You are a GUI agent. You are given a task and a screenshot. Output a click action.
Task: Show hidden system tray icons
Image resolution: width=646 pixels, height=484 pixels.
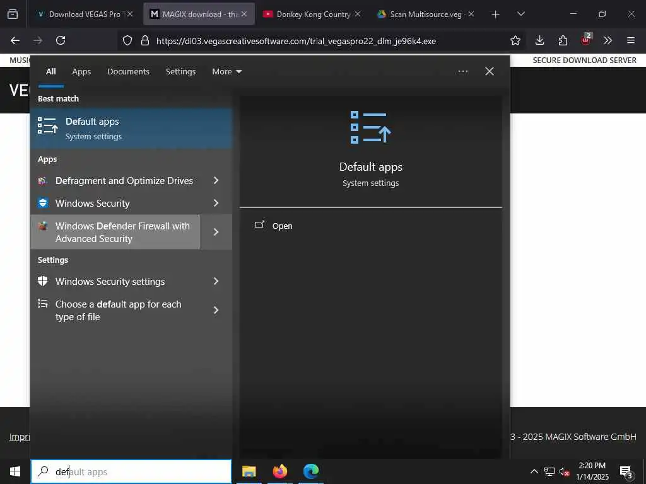tap(534, 471)
